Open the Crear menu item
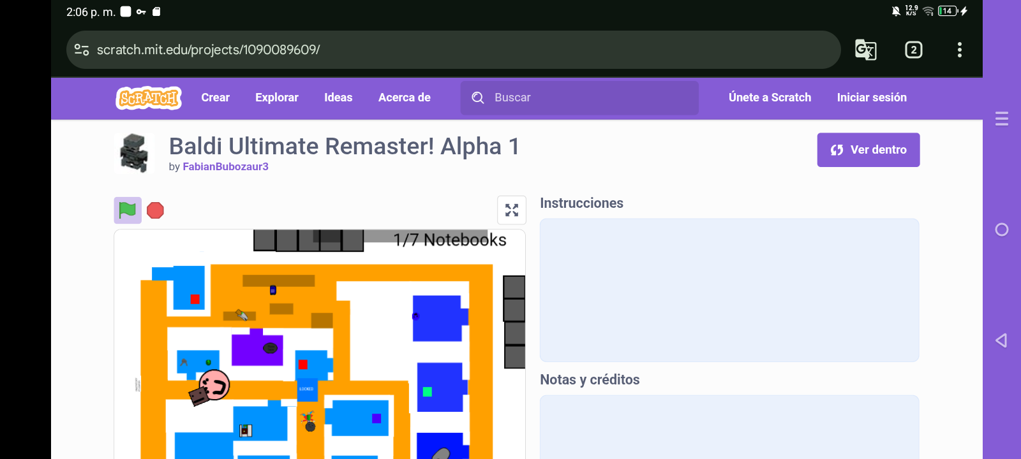This screenshot has height=459, width=1021. pos(216,98)
